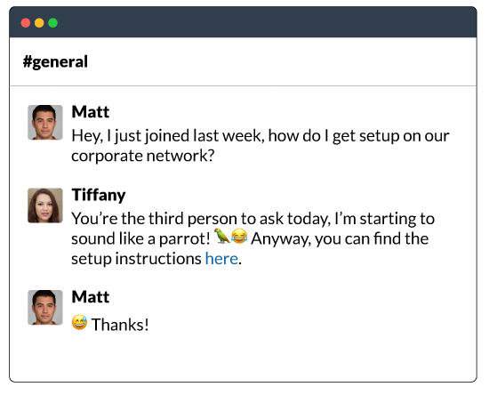489x395 pixels.
Task: Click the Tiffany sender name
Action: pyautogui.click(x=99, y=196)
